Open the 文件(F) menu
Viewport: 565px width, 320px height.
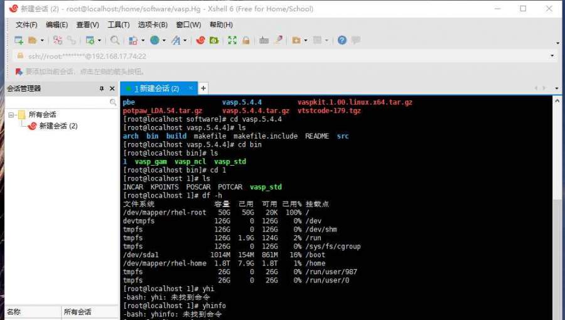point(26,25)
